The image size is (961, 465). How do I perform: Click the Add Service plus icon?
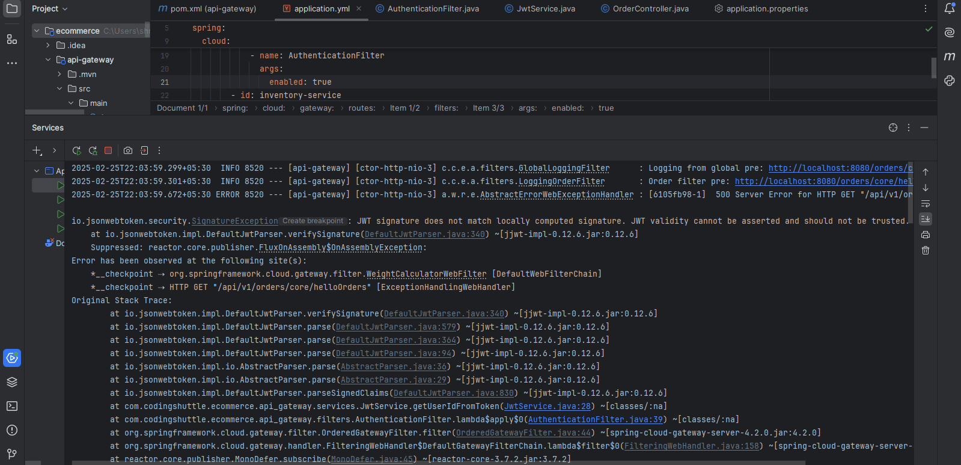(37, 150)
